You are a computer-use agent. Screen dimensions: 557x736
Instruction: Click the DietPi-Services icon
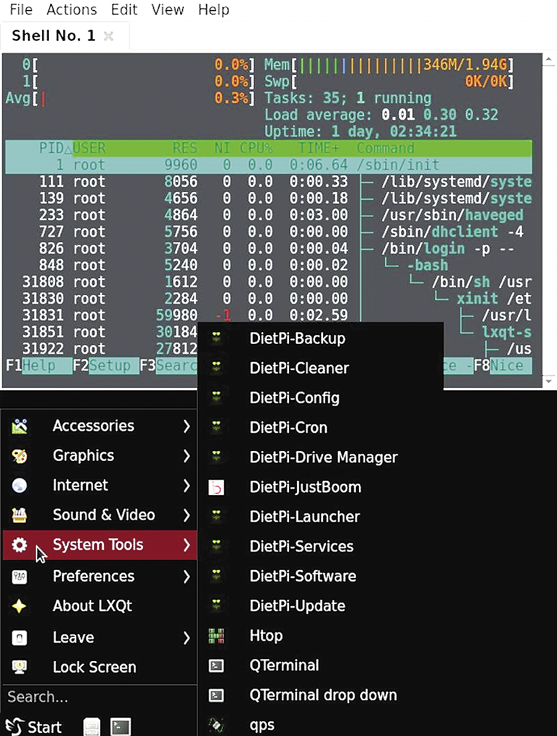point(216,546)
